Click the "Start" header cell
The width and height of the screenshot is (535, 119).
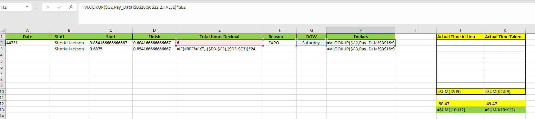pos(111,37)
